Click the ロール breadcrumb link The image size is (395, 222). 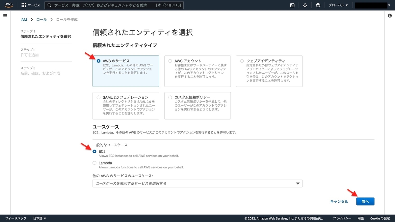point(41,20)
